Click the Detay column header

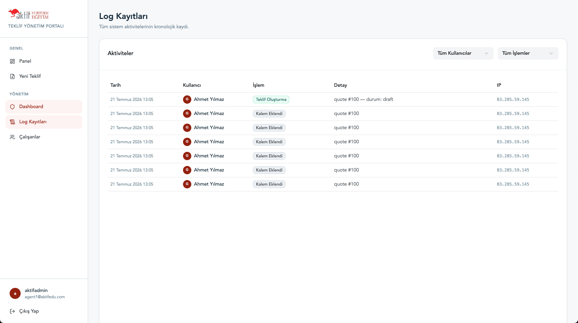click(x=341, y=85)
